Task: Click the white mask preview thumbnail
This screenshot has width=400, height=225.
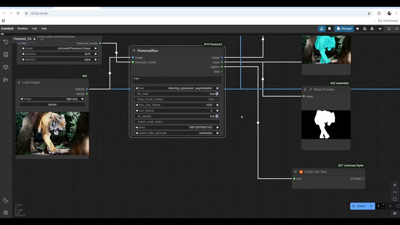Action: click(x=326, y=125)
